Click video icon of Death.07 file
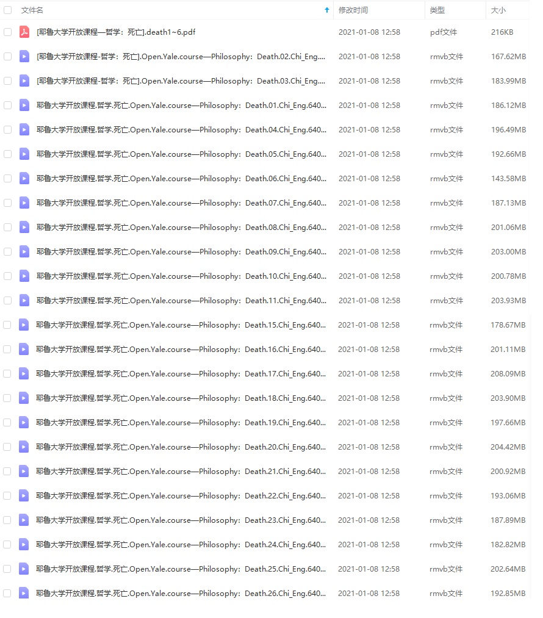 24,203
